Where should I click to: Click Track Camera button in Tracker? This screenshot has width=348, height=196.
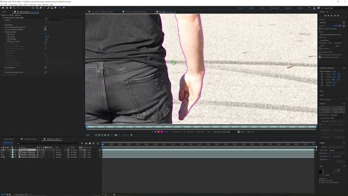(325, 108)
